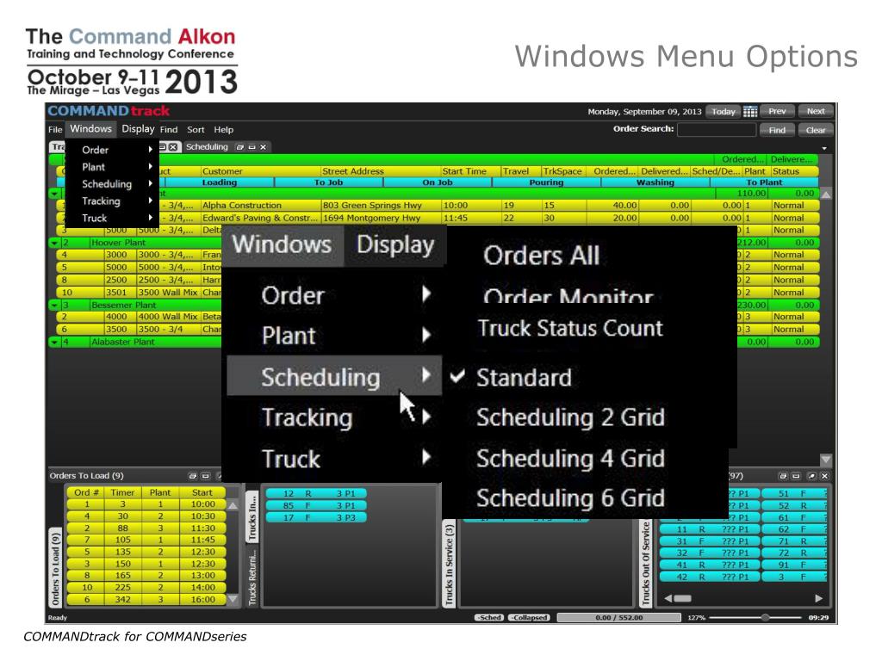Open the Sort menu
This screenshot has width=882, height=661.
pos(196,129)
